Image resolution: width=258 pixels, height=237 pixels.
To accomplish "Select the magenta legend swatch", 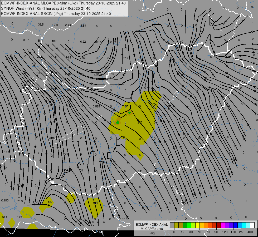I will 223,225.
